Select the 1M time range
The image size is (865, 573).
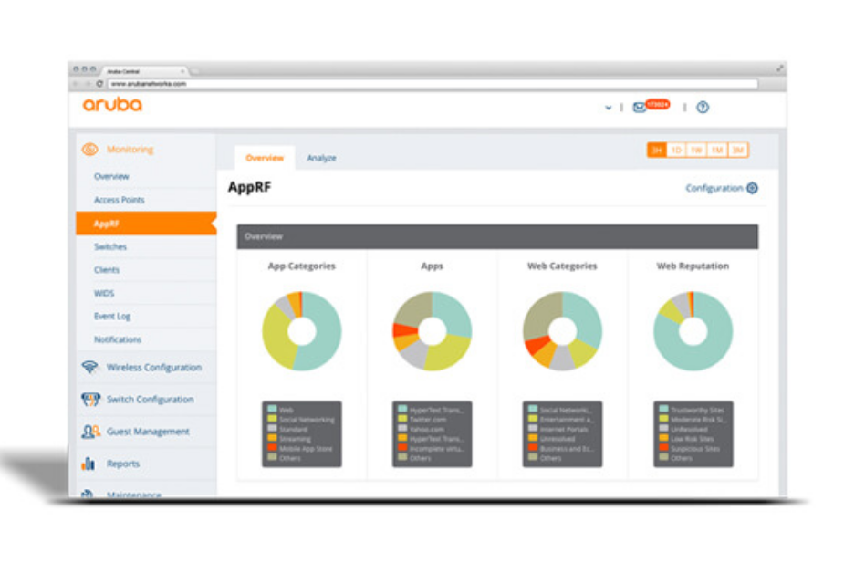[717, 150]
